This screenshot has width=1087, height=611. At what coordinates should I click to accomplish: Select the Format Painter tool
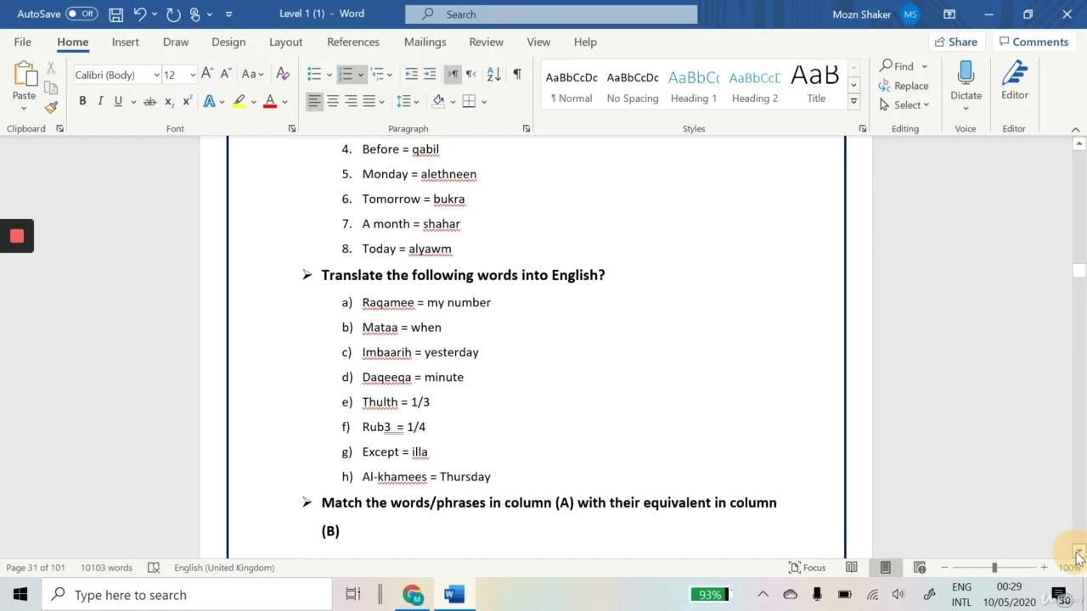(x=50, y=107)
